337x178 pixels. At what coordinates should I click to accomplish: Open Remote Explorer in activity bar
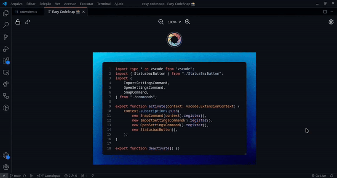pos(6,73)
